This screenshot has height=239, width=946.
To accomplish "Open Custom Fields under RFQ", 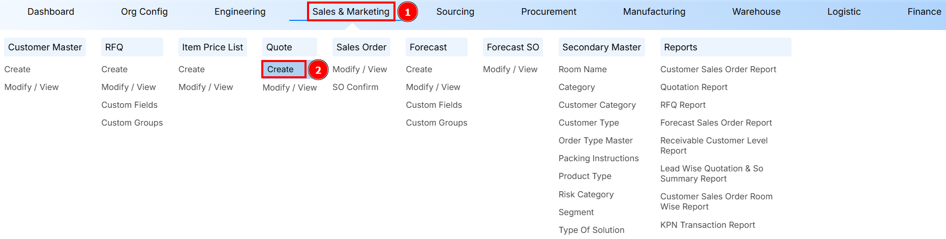I will point(129,105).
